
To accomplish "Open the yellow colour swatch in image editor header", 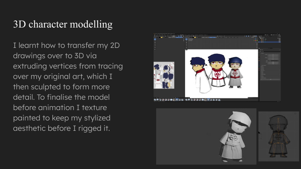I will 161,37.
